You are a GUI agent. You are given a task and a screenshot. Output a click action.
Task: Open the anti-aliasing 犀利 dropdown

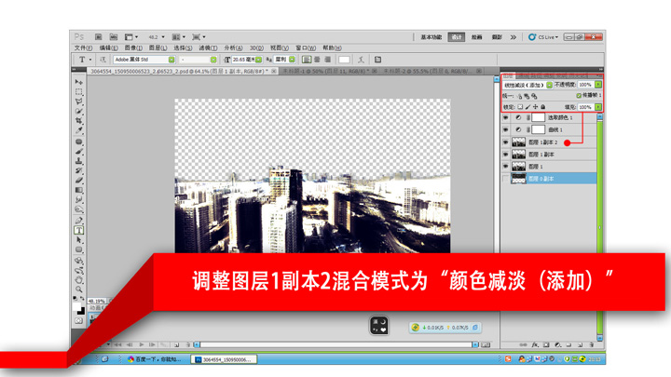tap(292, 60)
